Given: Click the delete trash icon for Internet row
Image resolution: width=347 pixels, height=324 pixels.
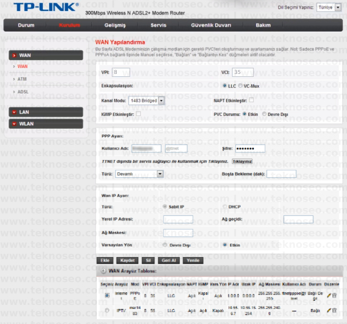Looking at the screenshot, I should pos(334,296).
